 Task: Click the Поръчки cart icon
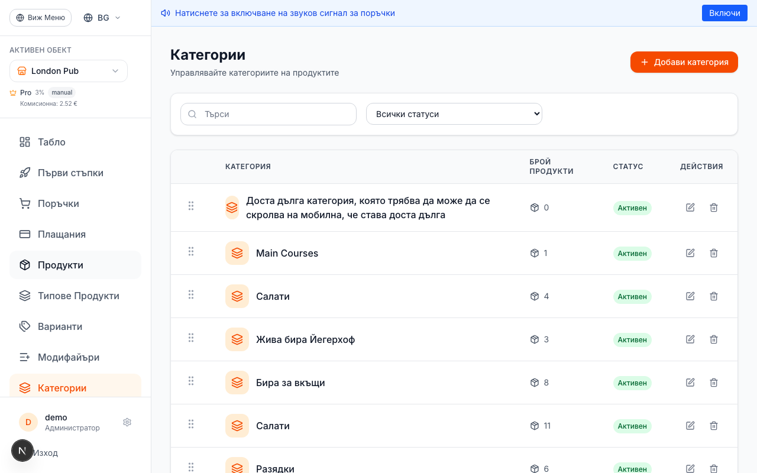tap(24, 203)
